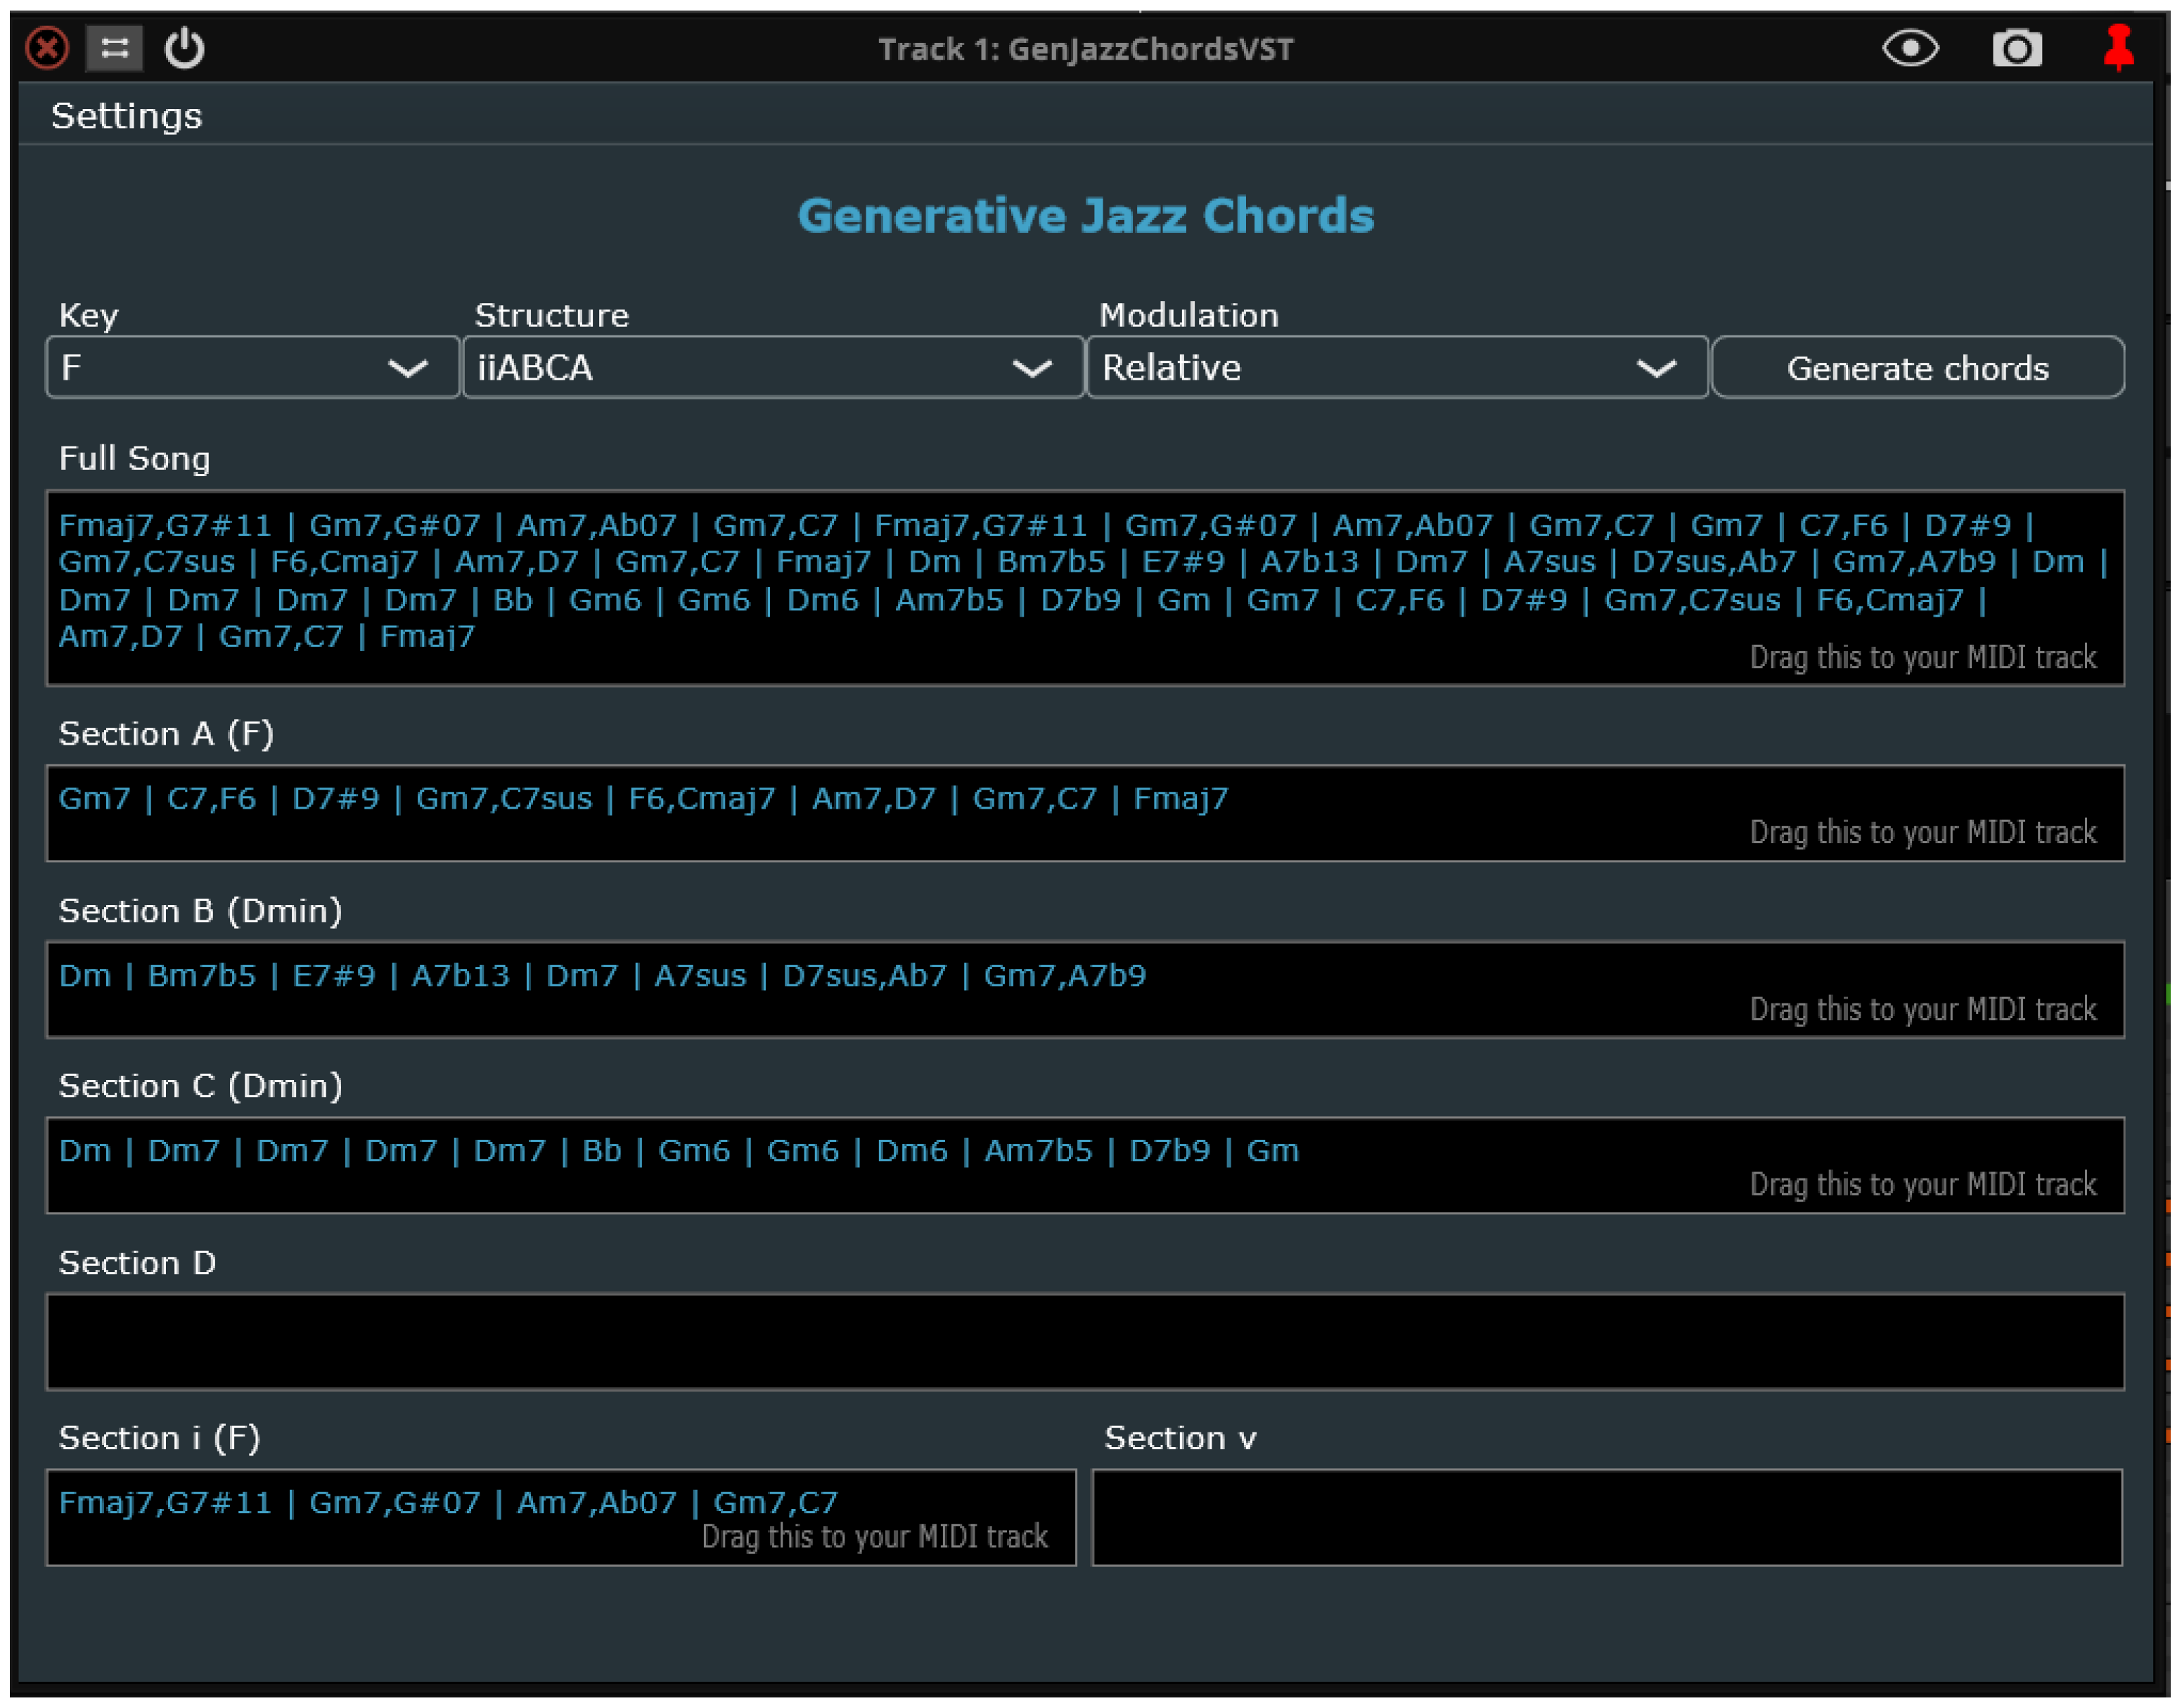Toggle the plugin power bypass icon
This screenshot has height=1708, width=2182.
[x=184, y=48]
